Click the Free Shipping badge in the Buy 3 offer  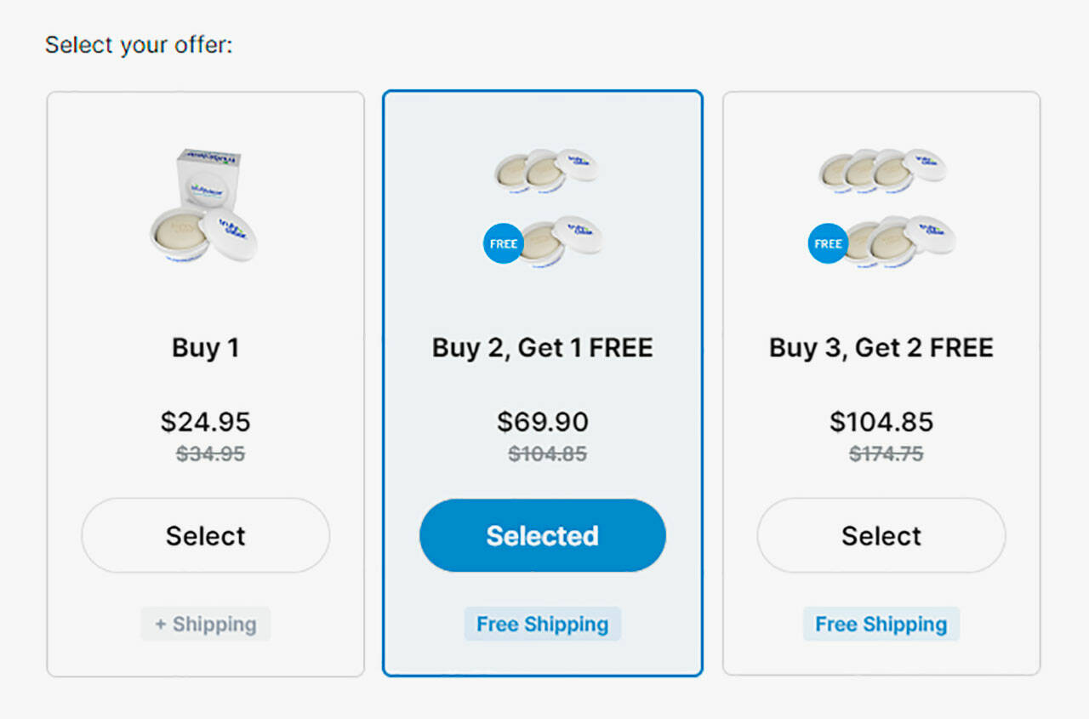[x=881, y=624]
